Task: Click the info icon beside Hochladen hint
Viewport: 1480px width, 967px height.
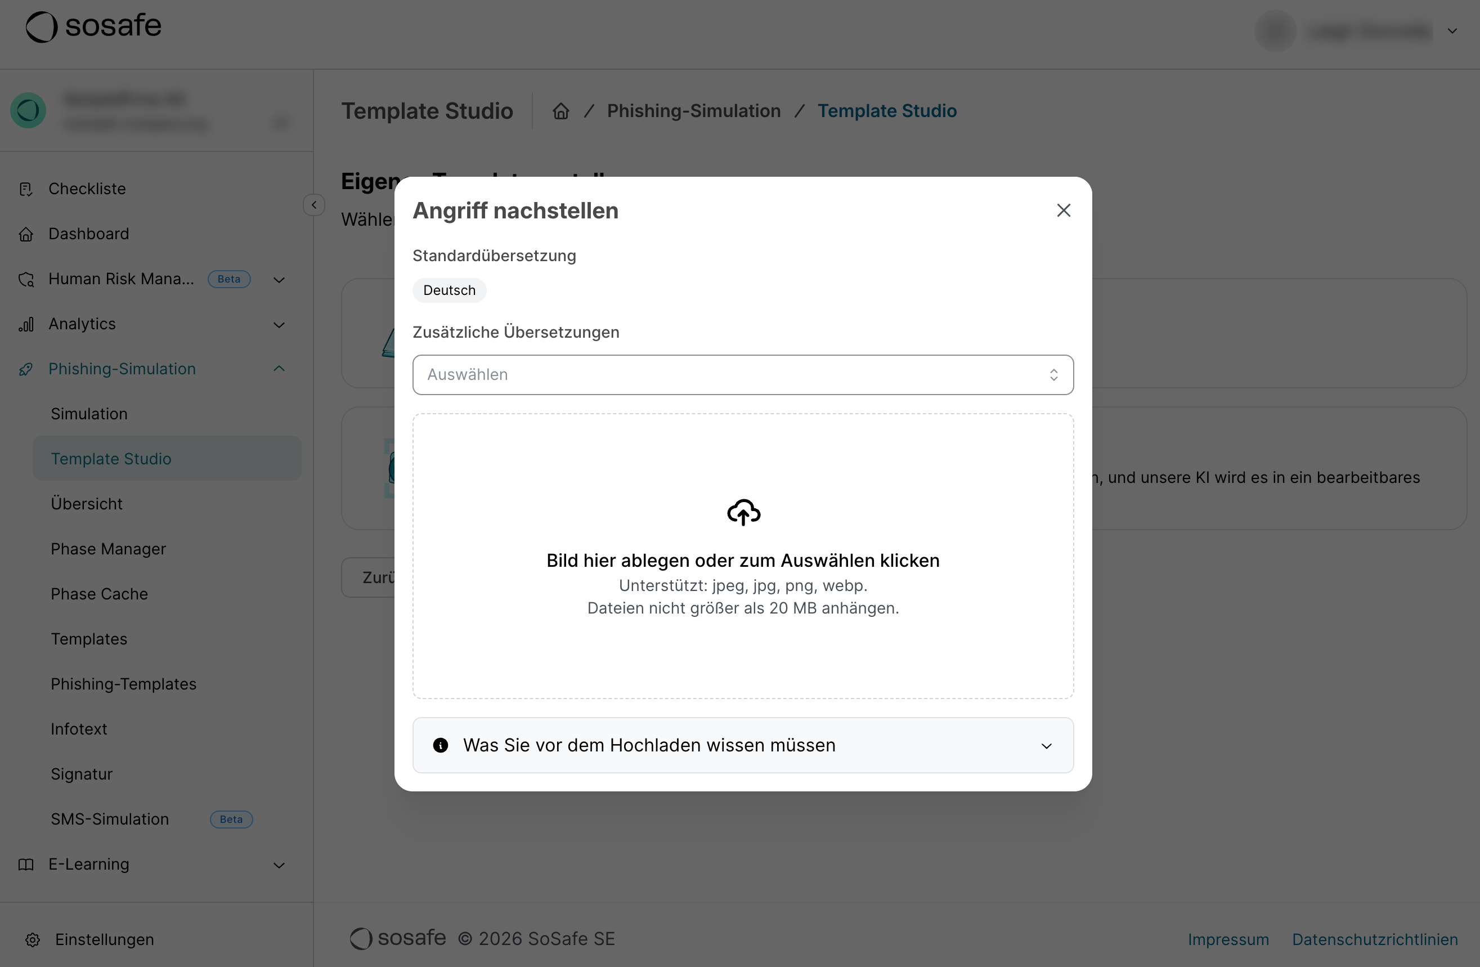Action: (x=440, y=745)
